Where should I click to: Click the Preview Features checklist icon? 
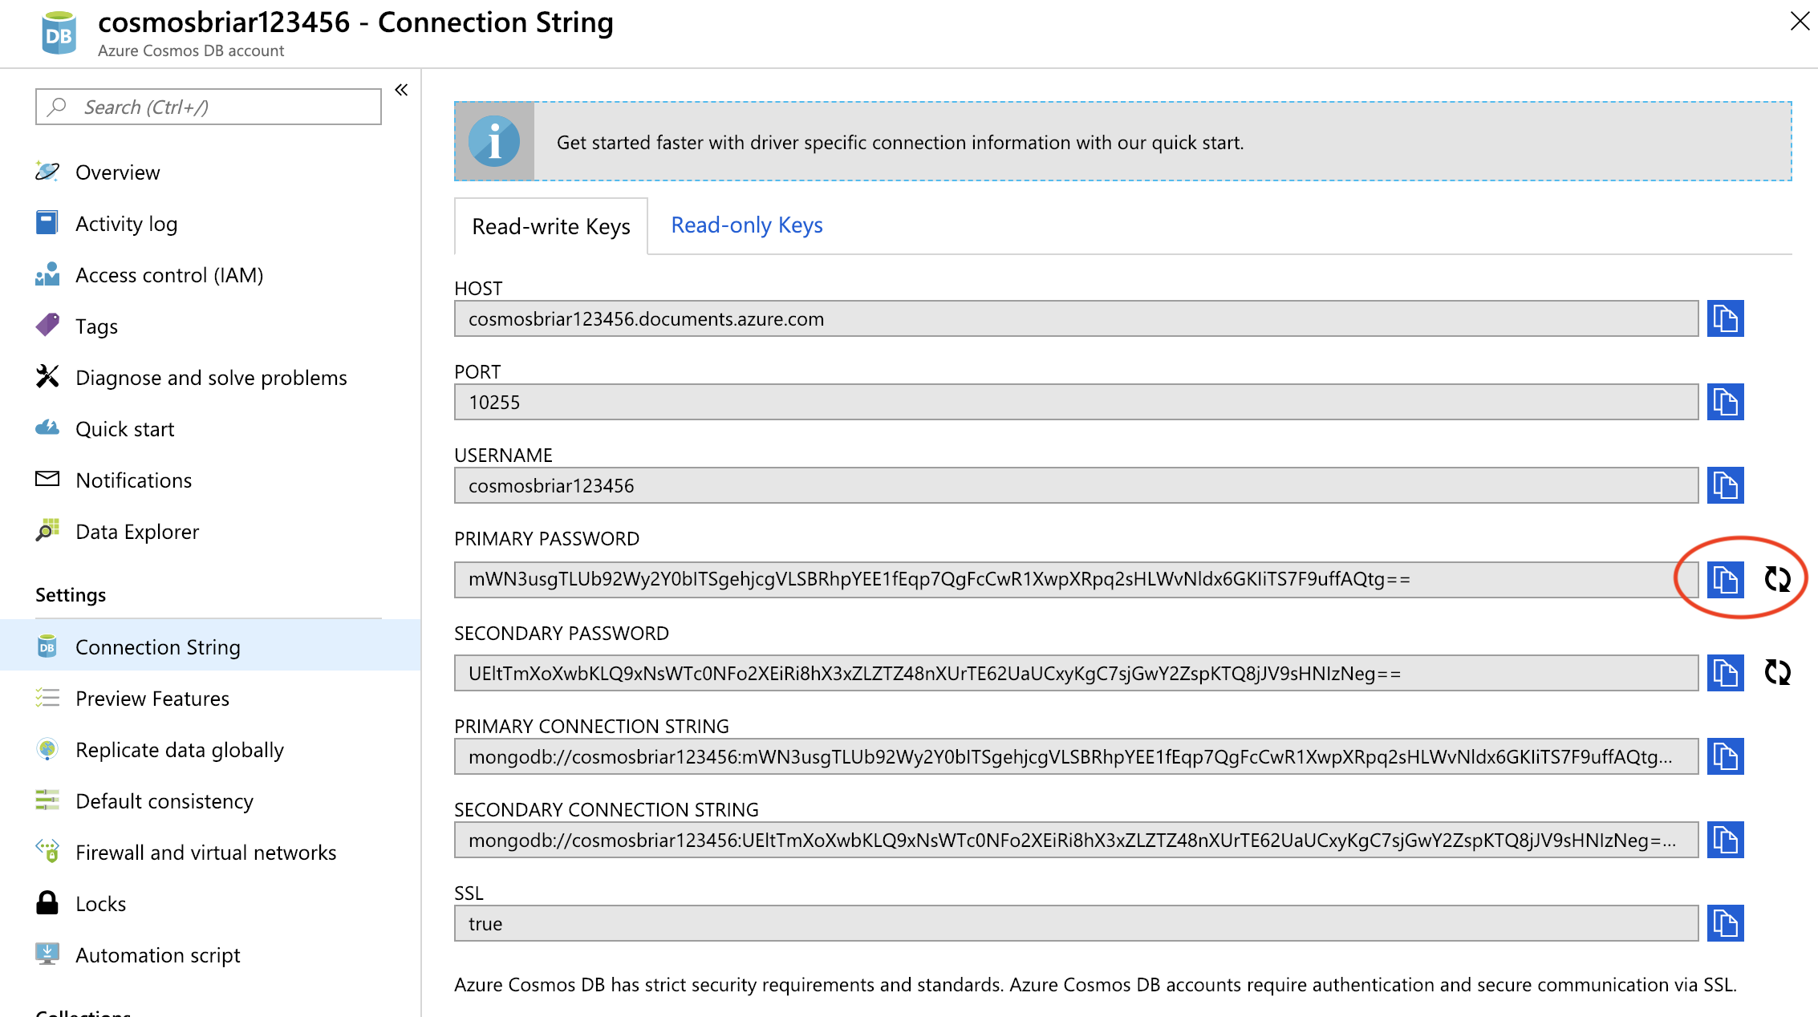click(x=47, y=697)
